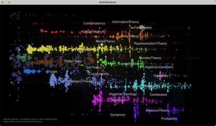Viewport: 216px width, 126px height.
Task: Click the Combinatorics cluster label
Action: coord(94,23)
